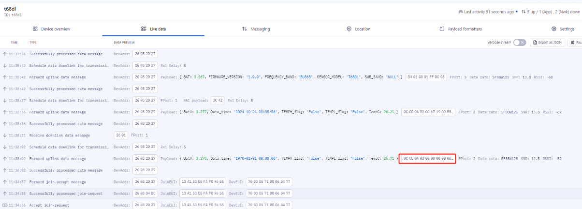582x209 pixels.
Task: Click the Device overview grid icon
Action: point(35,29)
